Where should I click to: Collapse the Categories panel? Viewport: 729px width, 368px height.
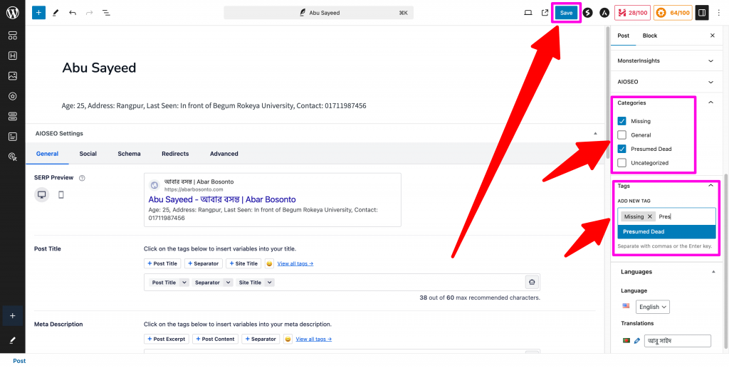[x=710, y=103]
